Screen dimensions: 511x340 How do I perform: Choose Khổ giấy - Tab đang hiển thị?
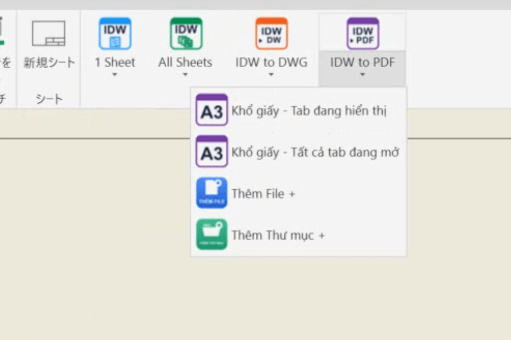[298, 110]
